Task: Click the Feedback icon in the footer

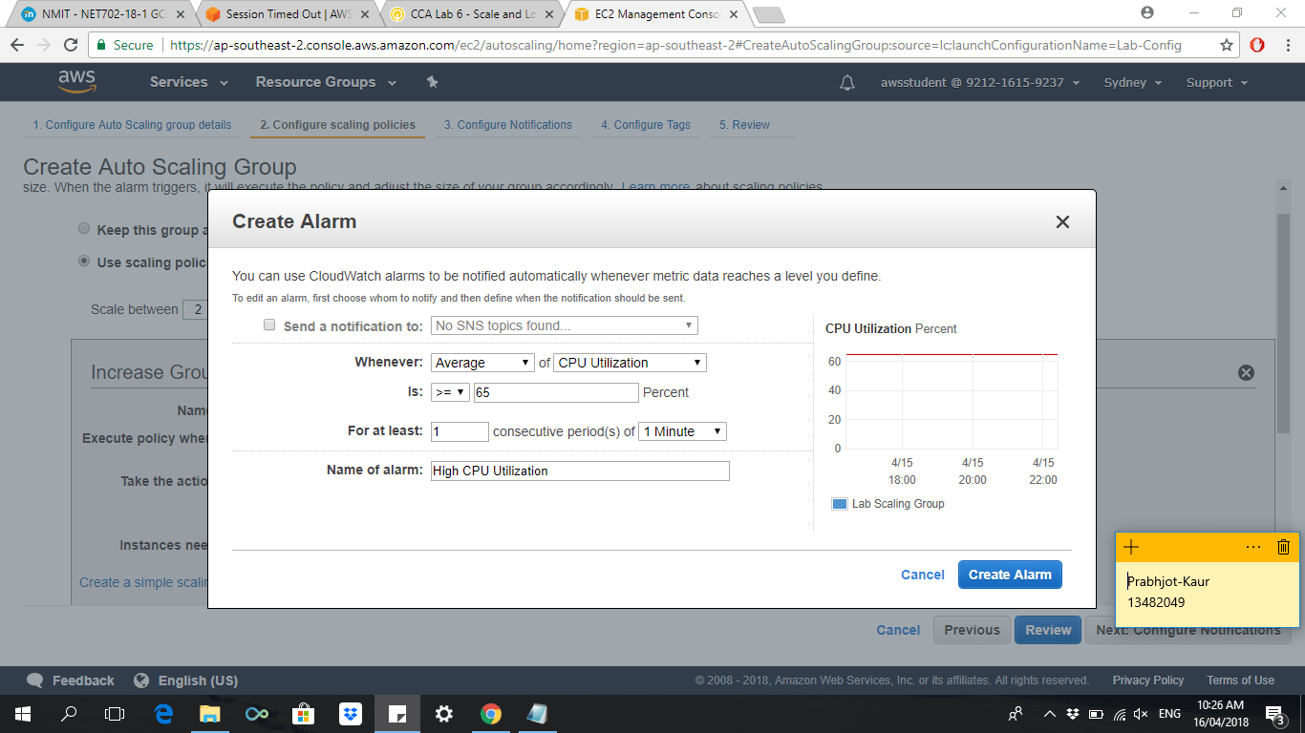Action: pyautogui.click(x=36, y=681)
